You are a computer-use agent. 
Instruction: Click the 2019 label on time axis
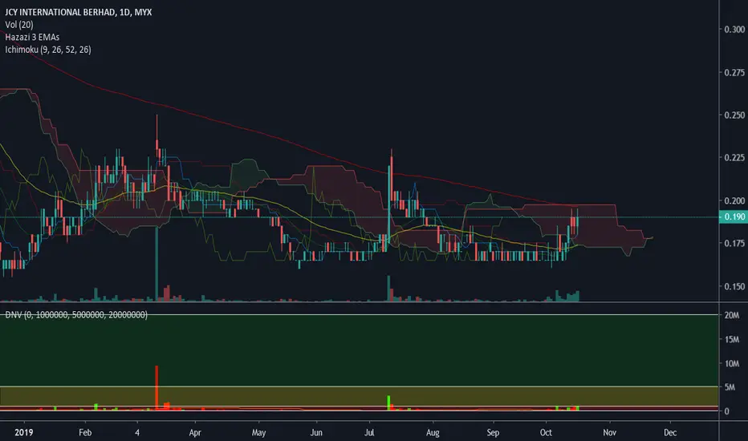coord(24,432)
